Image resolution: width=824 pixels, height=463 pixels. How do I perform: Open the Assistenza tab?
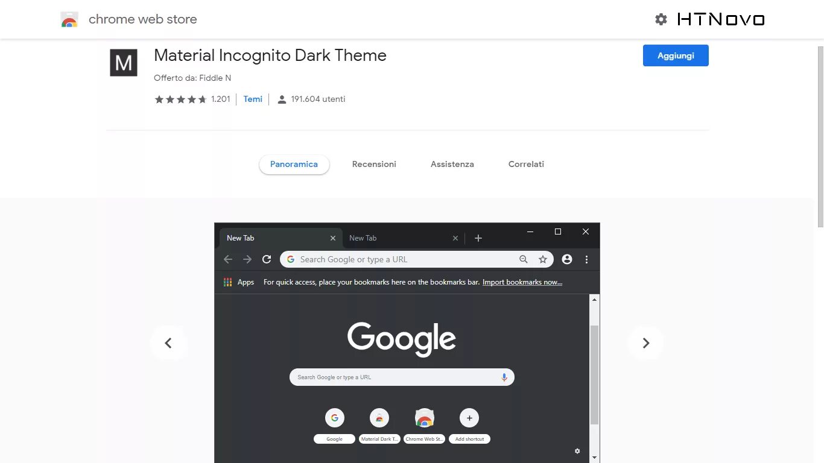click(x=452, y=164)
